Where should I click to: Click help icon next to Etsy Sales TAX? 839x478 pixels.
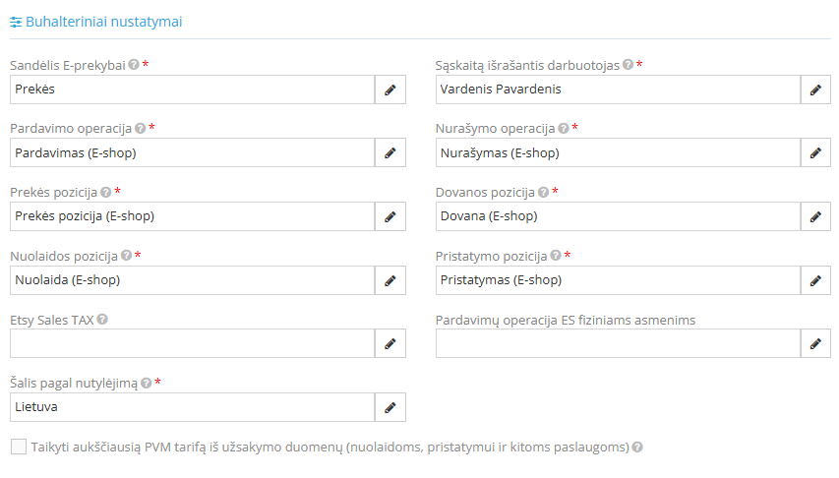coord(102,320)
